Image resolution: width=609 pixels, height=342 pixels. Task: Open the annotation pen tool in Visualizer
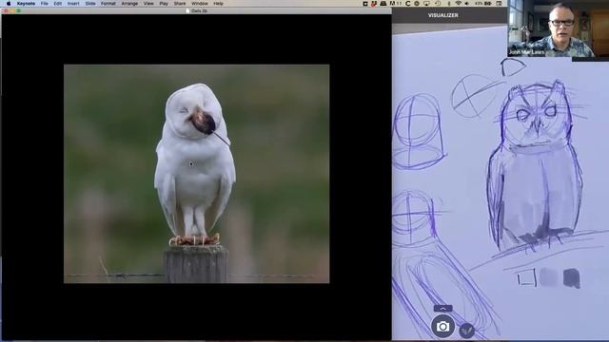coord(466,331)
